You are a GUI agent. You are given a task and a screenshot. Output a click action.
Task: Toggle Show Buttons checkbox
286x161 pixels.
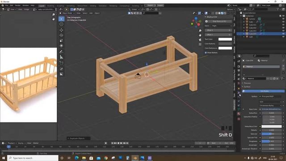click(x=206, y=53)
